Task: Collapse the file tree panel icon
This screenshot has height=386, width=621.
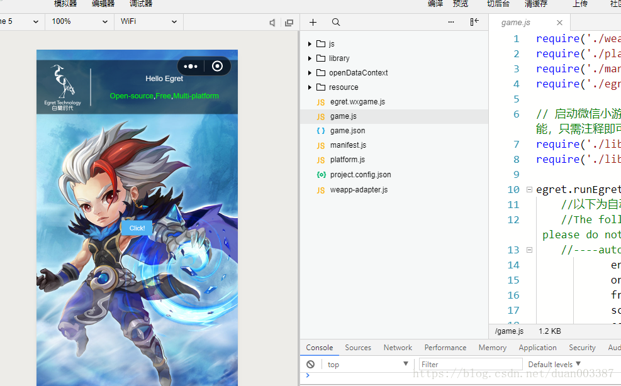Action: (474, 22)
